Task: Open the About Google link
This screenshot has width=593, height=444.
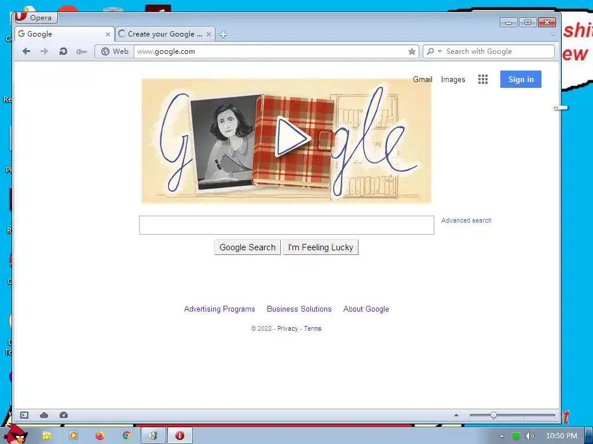Action: click(366, 309)
